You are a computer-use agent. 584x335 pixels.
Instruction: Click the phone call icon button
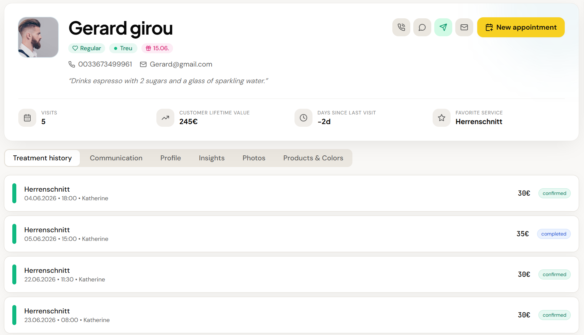401,27
